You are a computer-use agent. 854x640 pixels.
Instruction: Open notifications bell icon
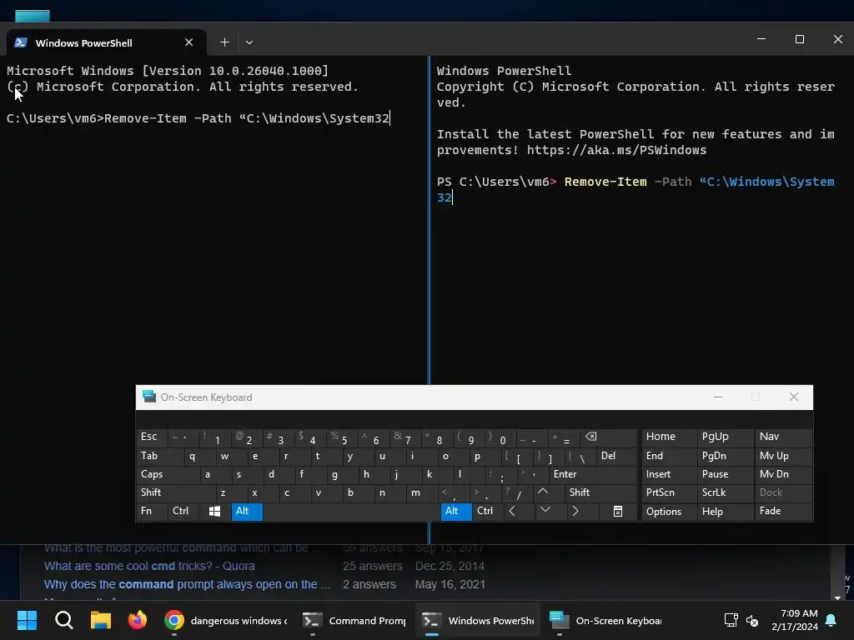click(x=831, y=620)
